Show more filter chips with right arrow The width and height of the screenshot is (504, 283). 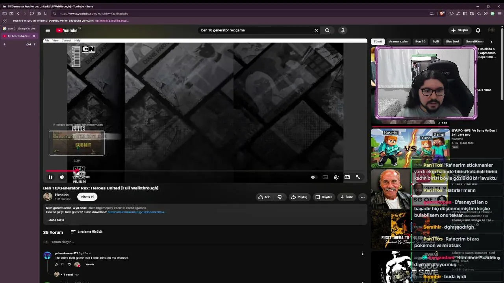[x=491, y=41]
